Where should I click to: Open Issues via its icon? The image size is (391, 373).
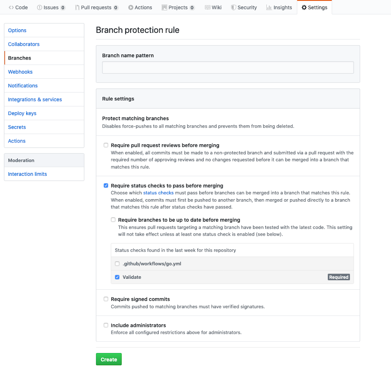tap(39, 7)
